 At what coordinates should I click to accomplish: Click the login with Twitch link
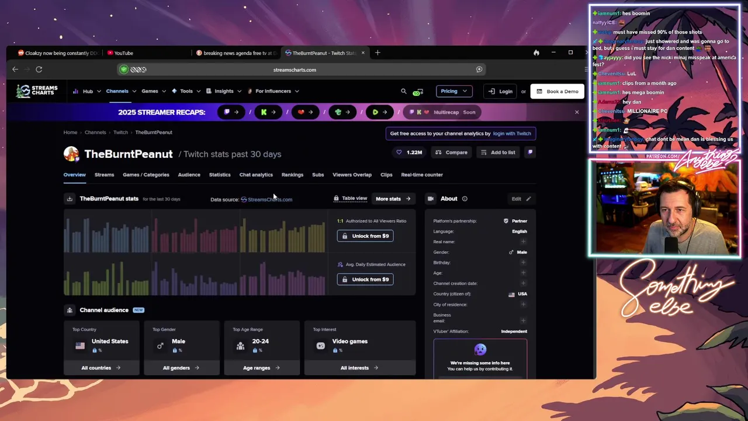click(x=512, y=133)
